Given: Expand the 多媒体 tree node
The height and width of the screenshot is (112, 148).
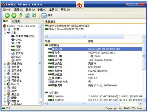Looking at the screenshot, I should (5, 74).
